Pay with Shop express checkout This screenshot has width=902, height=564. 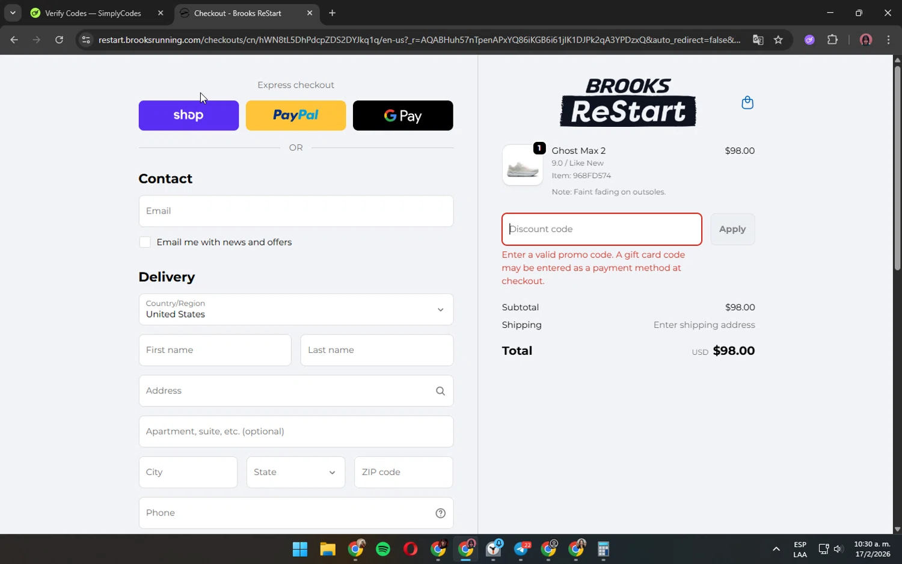[189, 115]
